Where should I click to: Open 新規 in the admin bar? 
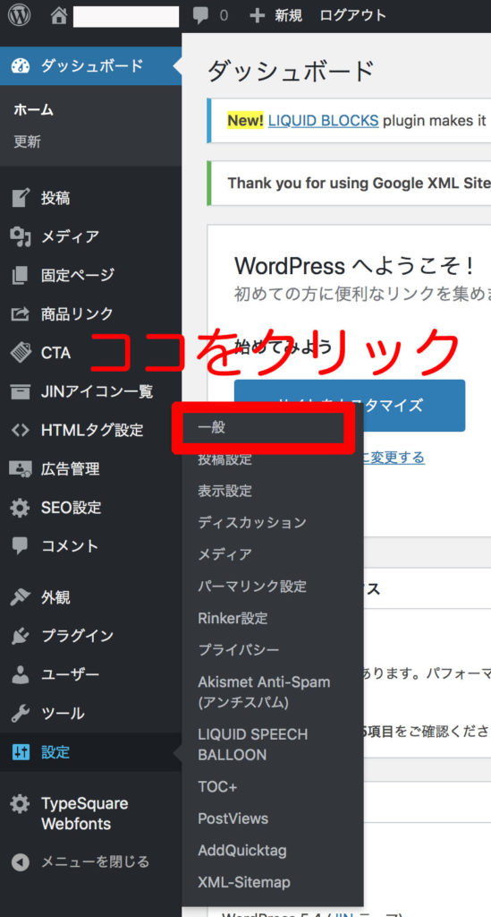288,16
